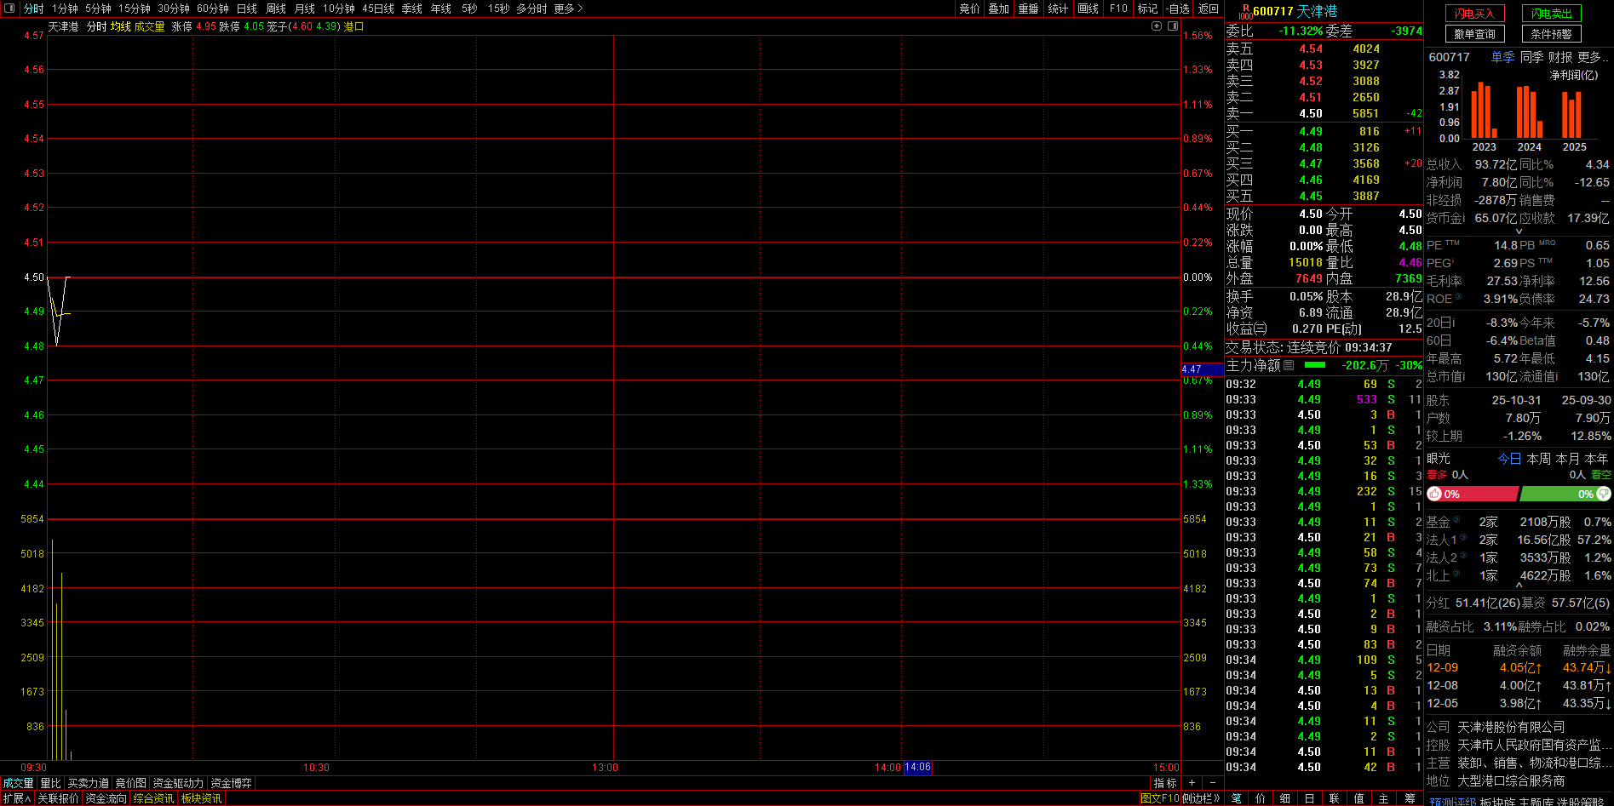Expand financial data with down chevron
Image resolution: width=1614 pixels, height=806 pixels.
coord(1519,231)
